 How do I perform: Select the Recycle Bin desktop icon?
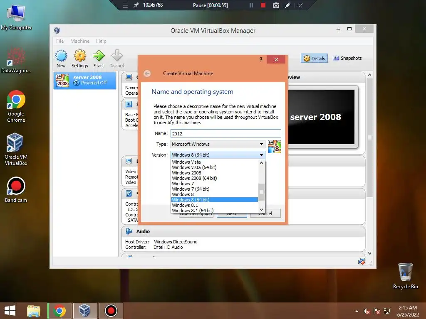coord(405,276)
